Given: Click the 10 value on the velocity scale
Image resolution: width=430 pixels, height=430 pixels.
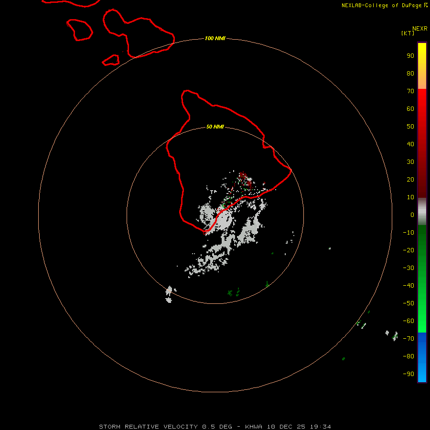Looking at the screenshot, I should coord(410,197).
